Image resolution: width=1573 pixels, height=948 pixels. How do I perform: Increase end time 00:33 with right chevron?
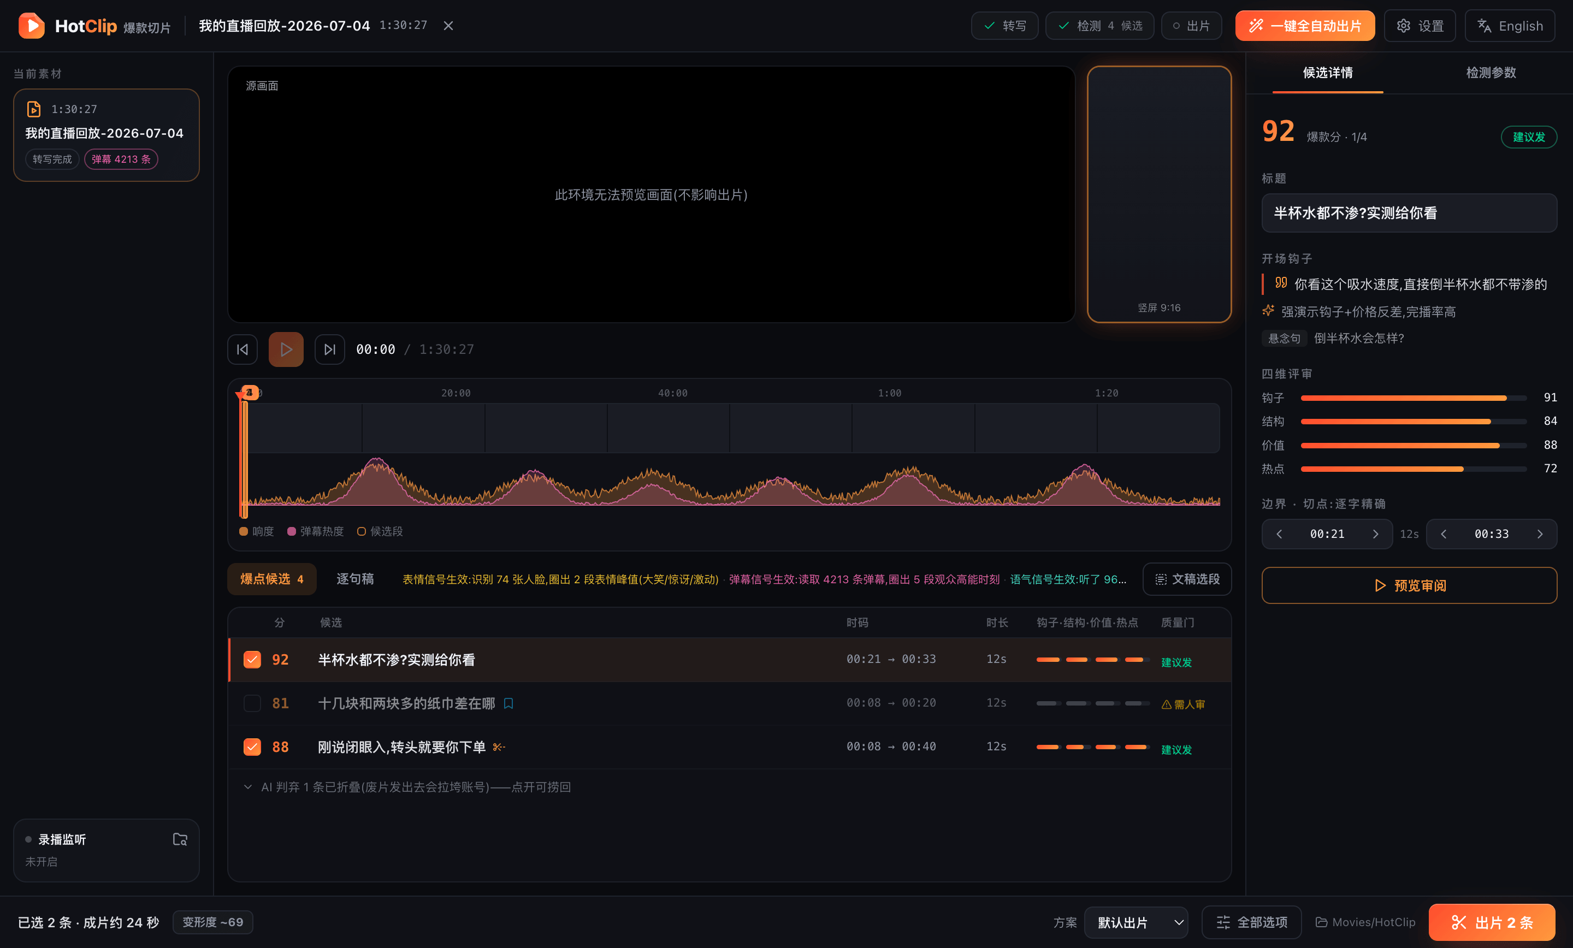1540,534
